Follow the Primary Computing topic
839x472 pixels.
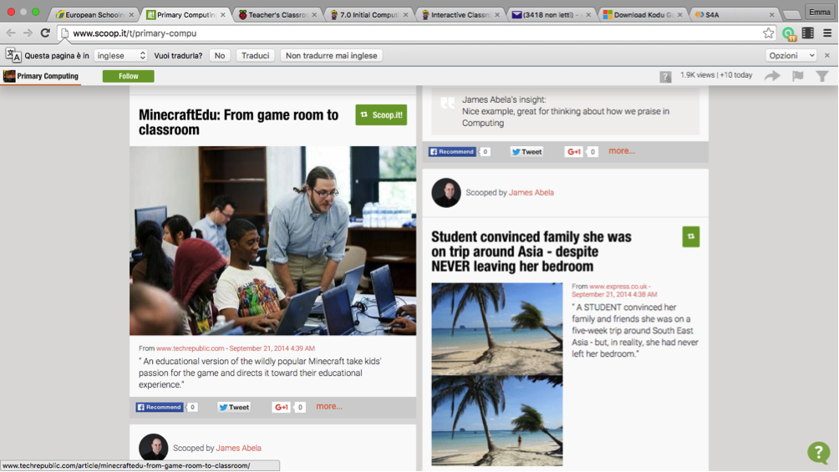click(129, 76)
